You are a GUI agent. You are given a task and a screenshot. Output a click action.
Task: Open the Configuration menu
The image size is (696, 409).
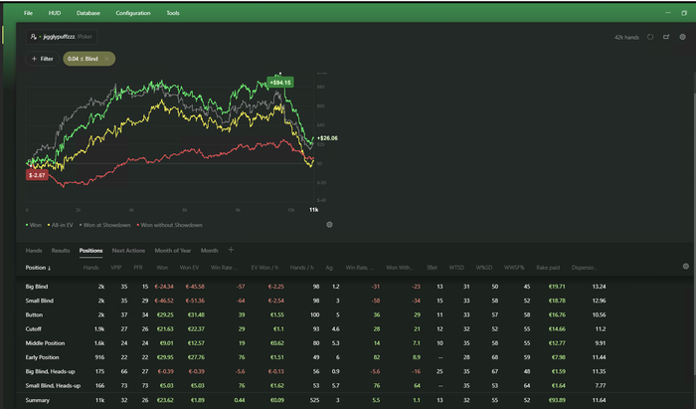133,14
